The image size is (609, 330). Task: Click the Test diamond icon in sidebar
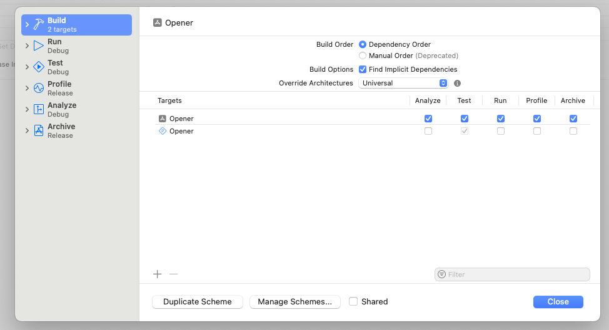39,67
